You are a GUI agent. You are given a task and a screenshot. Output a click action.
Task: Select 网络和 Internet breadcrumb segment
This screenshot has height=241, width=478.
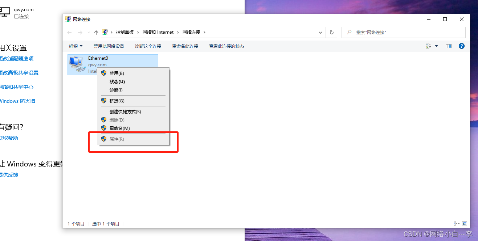point(158,32)
